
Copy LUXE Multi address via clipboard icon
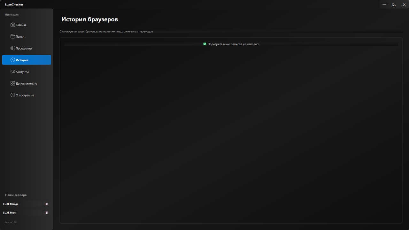47,212
